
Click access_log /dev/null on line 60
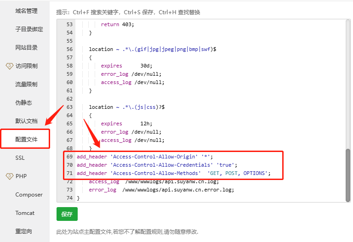click(132, 82)
